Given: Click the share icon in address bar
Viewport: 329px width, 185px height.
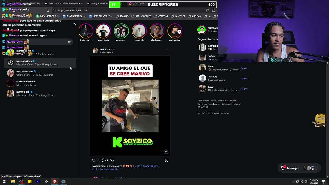Looking at the screenshot, I should click(x=213, y=10).
